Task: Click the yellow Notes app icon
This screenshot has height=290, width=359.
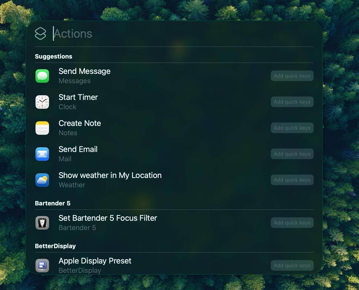Action: click(x=42, y=128)
